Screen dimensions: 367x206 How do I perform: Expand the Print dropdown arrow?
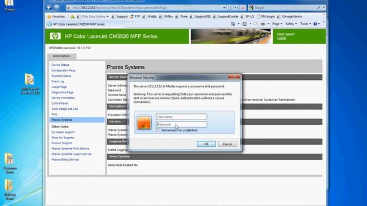pyautogui.click(x=268, y=24)
